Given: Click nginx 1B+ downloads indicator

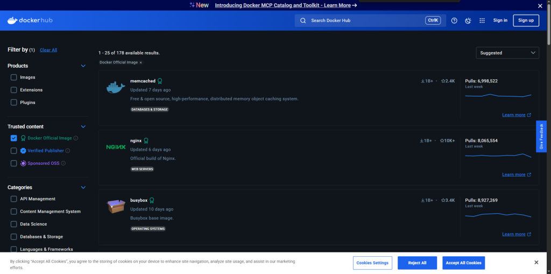Looking at the screenshot, I should (426, 140).
